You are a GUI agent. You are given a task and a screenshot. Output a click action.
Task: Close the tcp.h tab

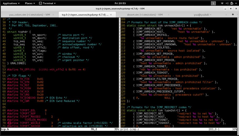coord(111,15)
